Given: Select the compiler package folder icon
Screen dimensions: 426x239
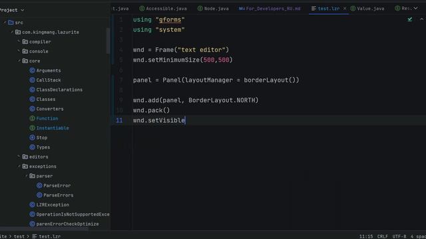Looking at the screenshot, I should 25,41.
